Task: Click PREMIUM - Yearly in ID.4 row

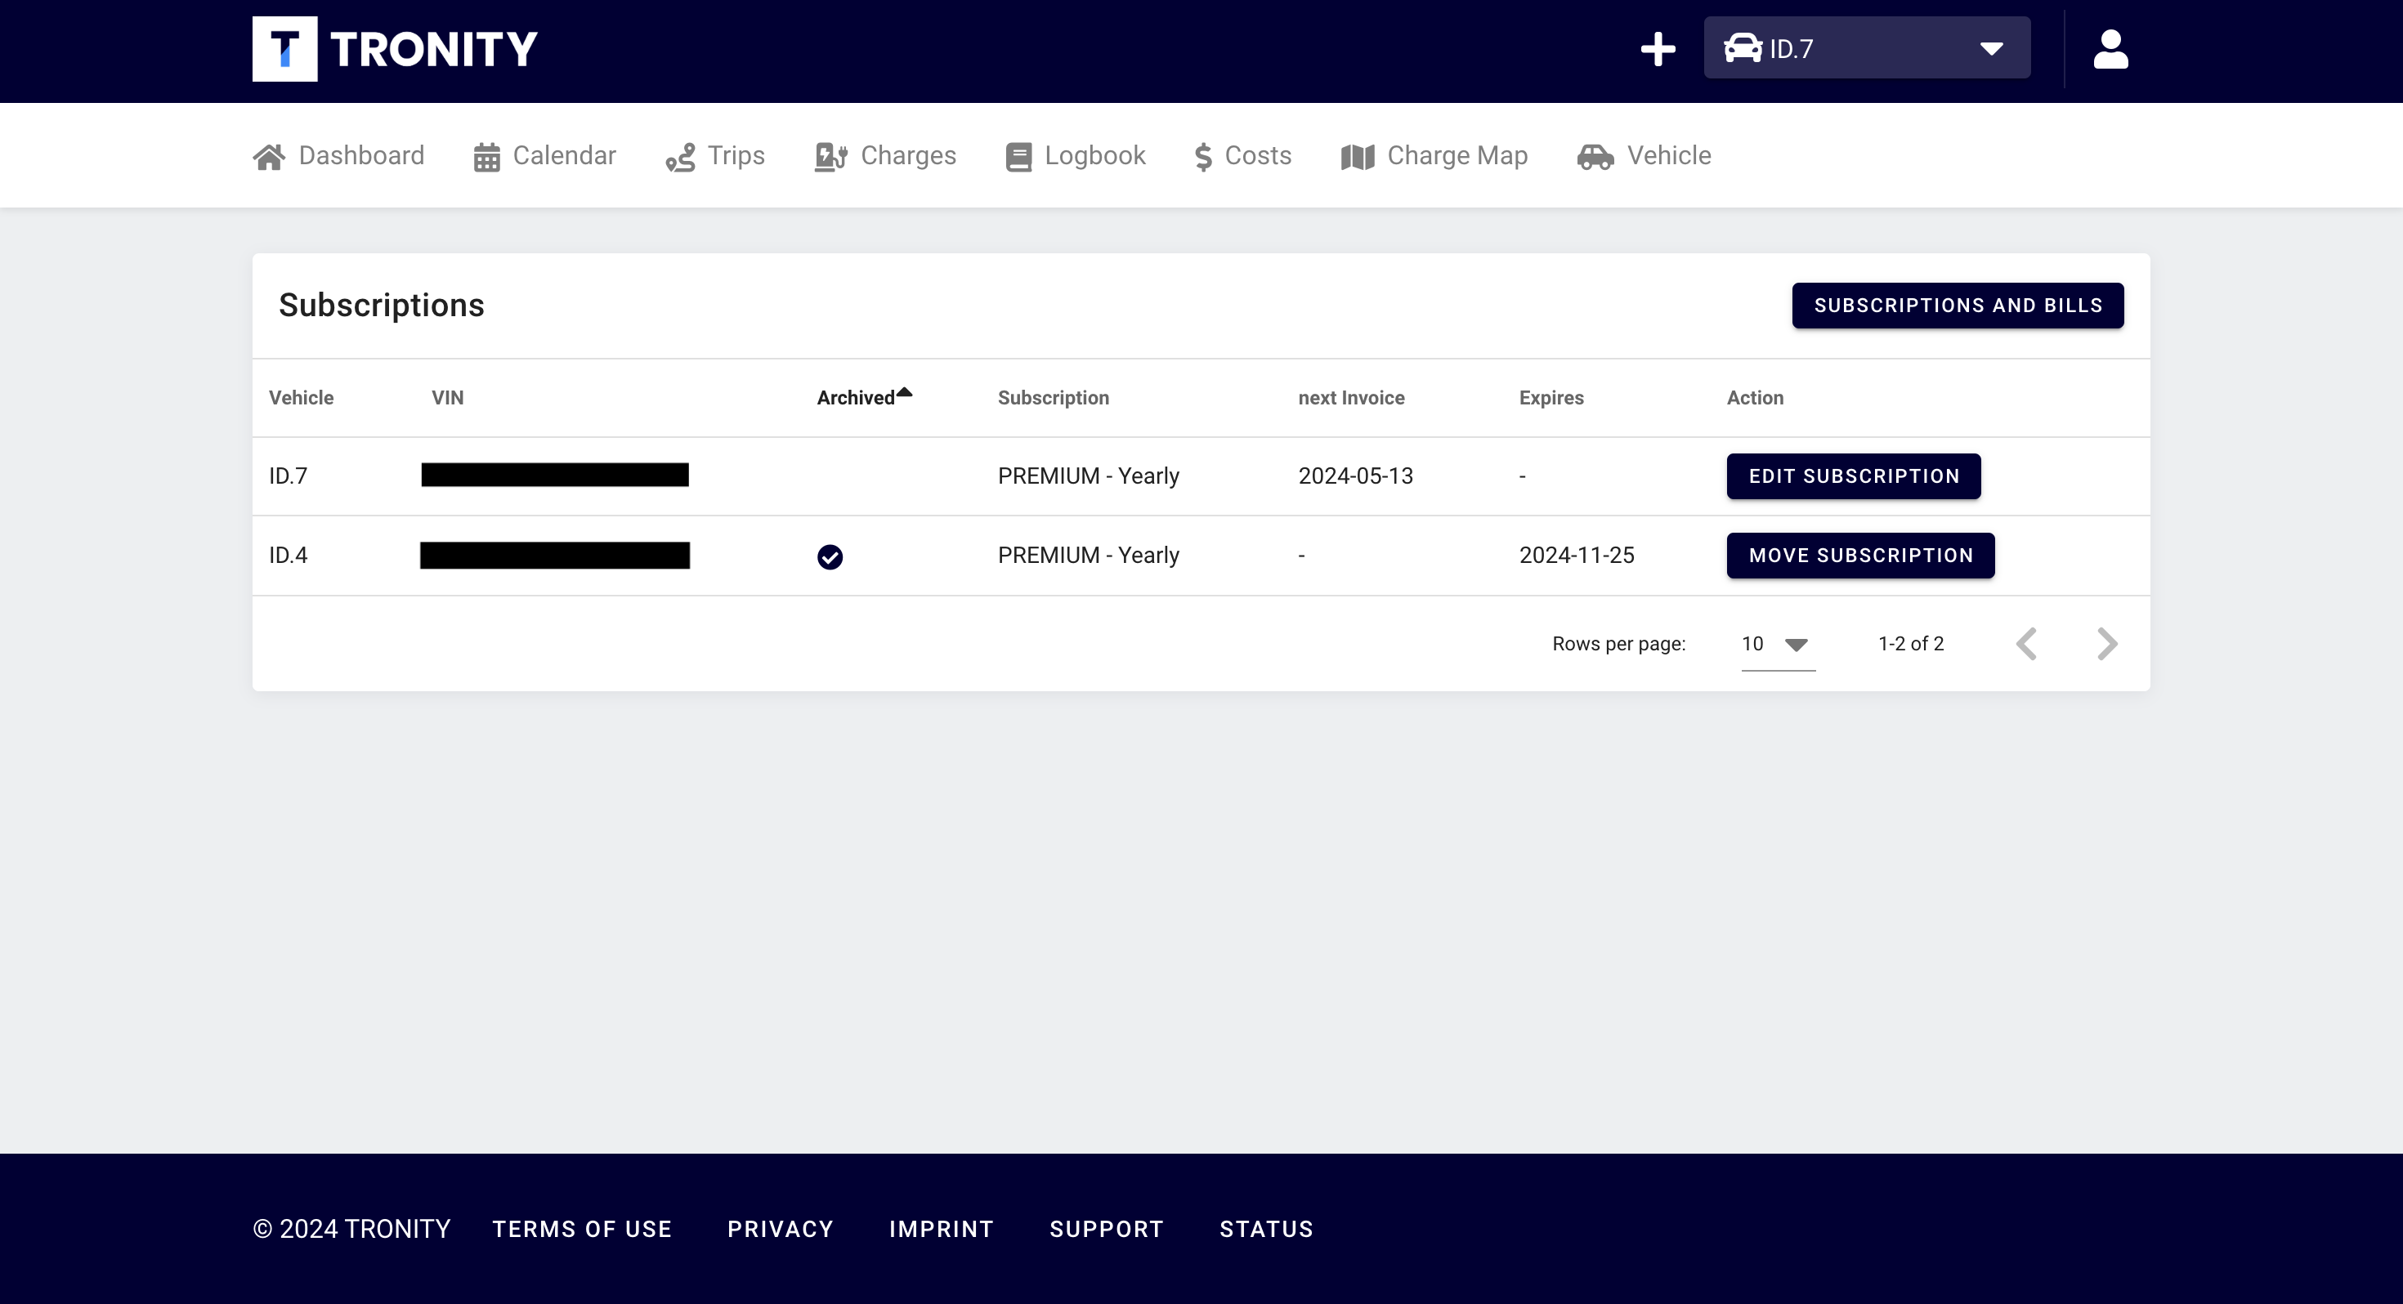Action: pyautogui.click(x=1089, y=556)
